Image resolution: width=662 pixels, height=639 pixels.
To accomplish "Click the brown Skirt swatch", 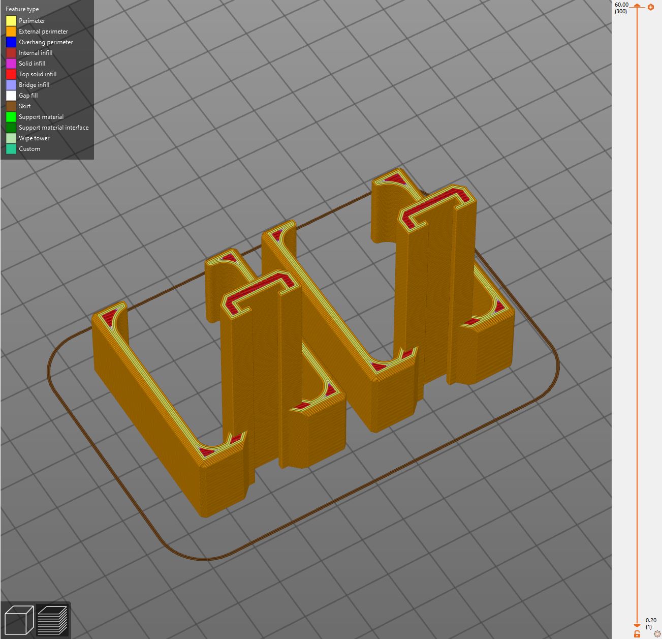I will coord(11,106).
